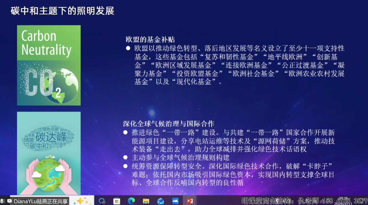The image size is (368, 205).
Task: Click the 碳达峰 word cloud image
Action: (48, 152)
